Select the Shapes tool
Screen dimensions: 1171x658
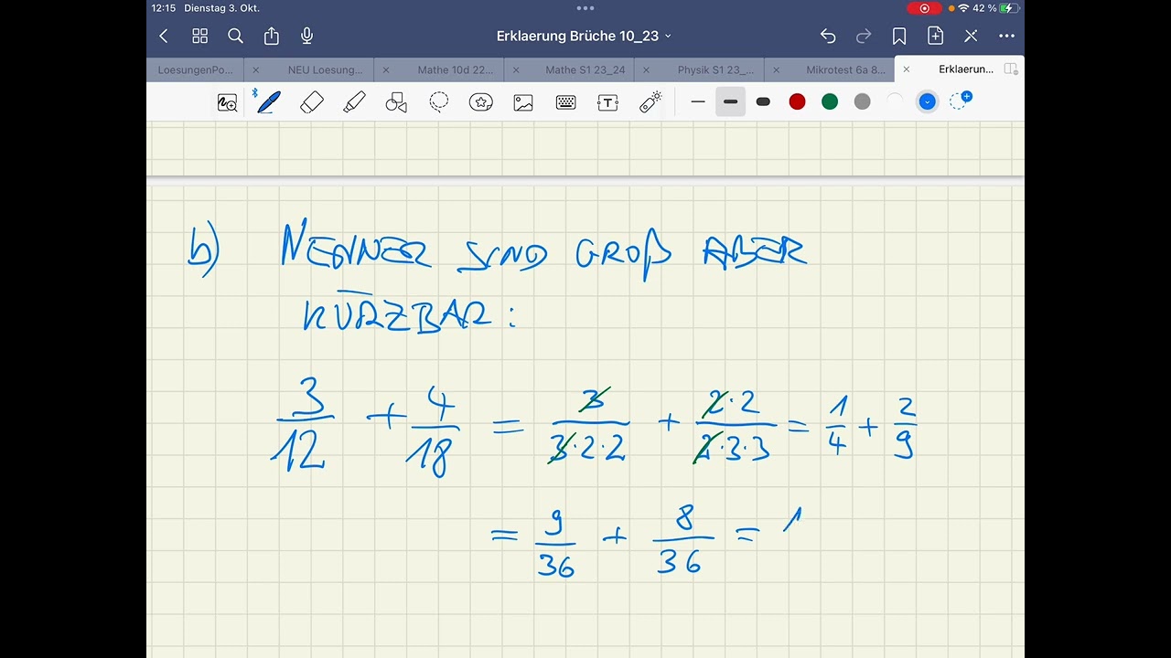pos(396,102)
